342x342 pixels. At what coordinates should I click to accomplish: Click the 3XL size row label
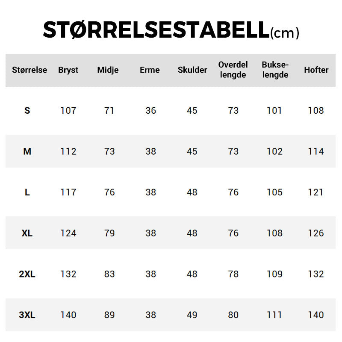pos(27,315)
